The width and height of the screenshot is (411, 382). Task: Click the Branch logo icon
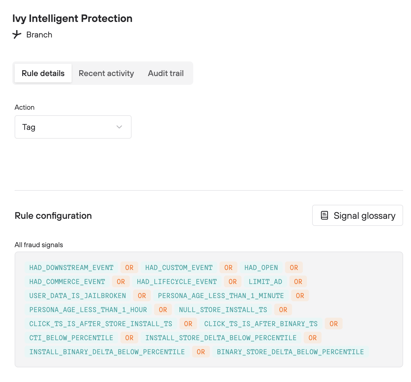coord(17,35)
